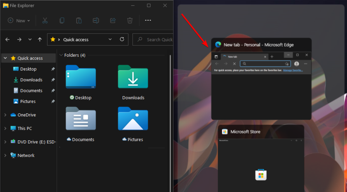Click the Share icon in toolbar
The height and width of the screenshot is (192, 347).
(113, 20)
